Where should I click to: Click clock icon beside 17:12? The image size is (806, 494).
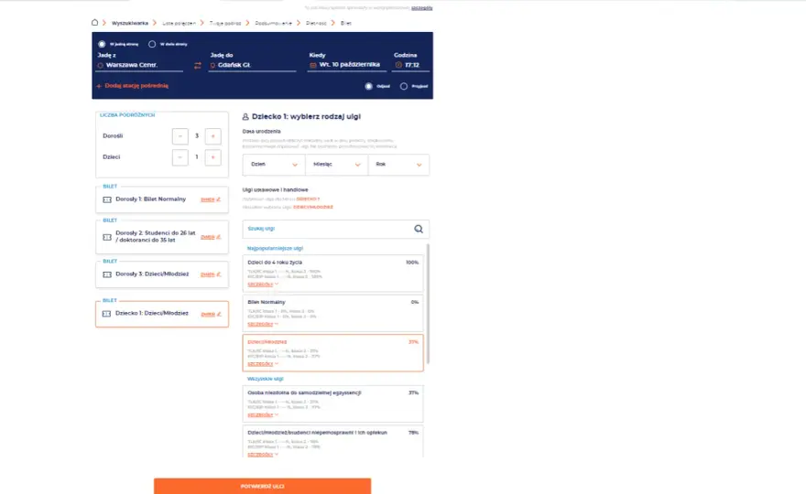(x=398, y=65)
